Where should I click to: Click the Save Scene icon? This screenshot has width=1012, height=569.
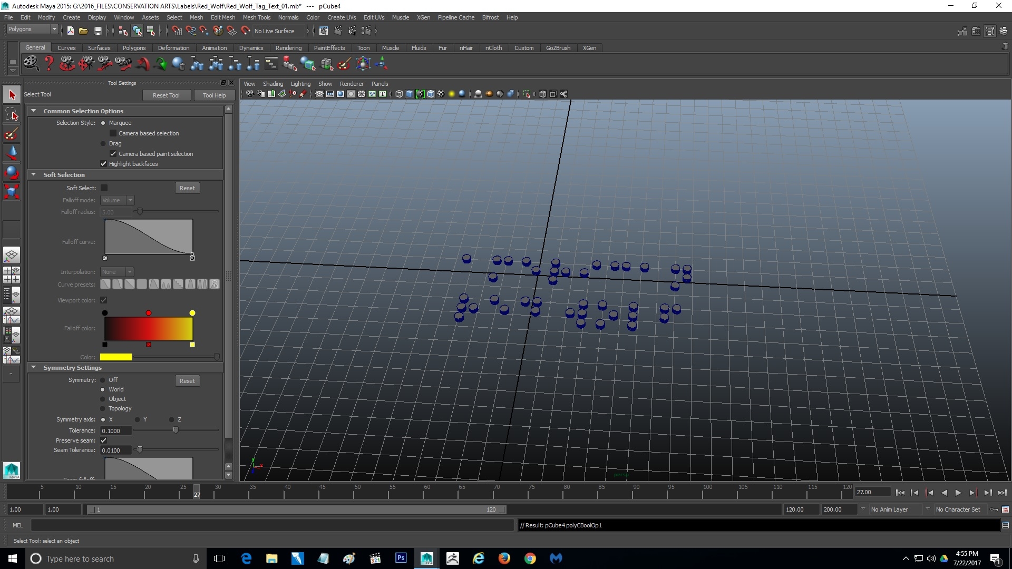point(97,31)
